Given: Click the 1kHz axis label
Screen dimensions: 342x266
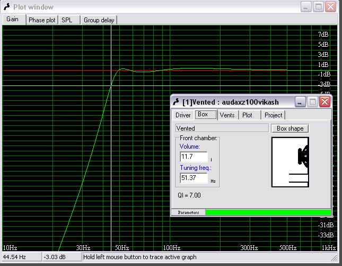Looking at the screenshot, I should click(x=329, y=248).
